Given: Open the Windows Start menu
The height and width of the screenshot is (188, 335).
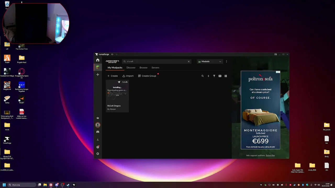Looking at the screenshot, I should click(x=4, y=185).
